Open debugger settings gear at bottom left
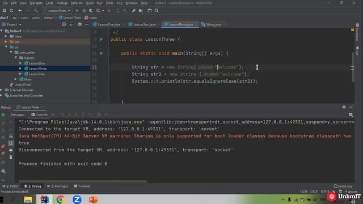363x204 pixels. [3, 171]
